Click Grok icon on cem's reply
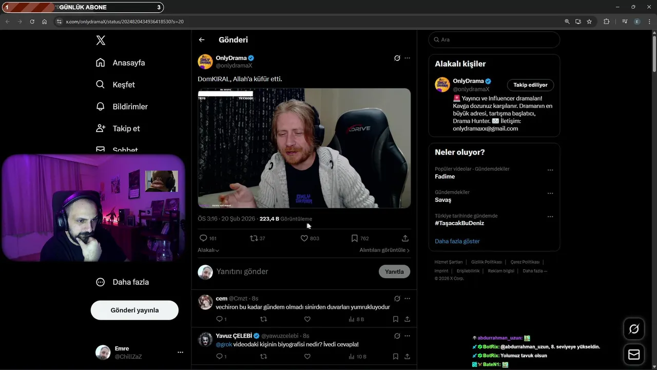This screenshot has height=370, width=657. 397,299
